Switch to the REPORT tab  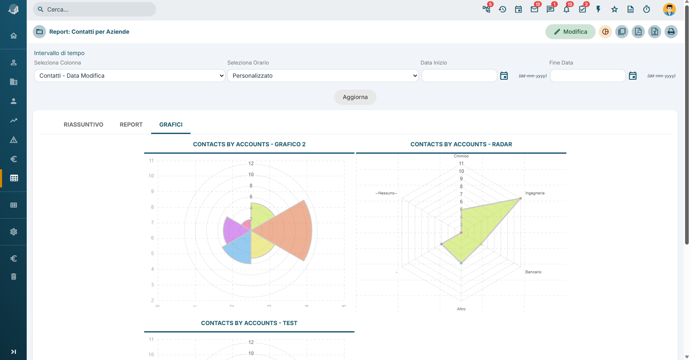131,125
